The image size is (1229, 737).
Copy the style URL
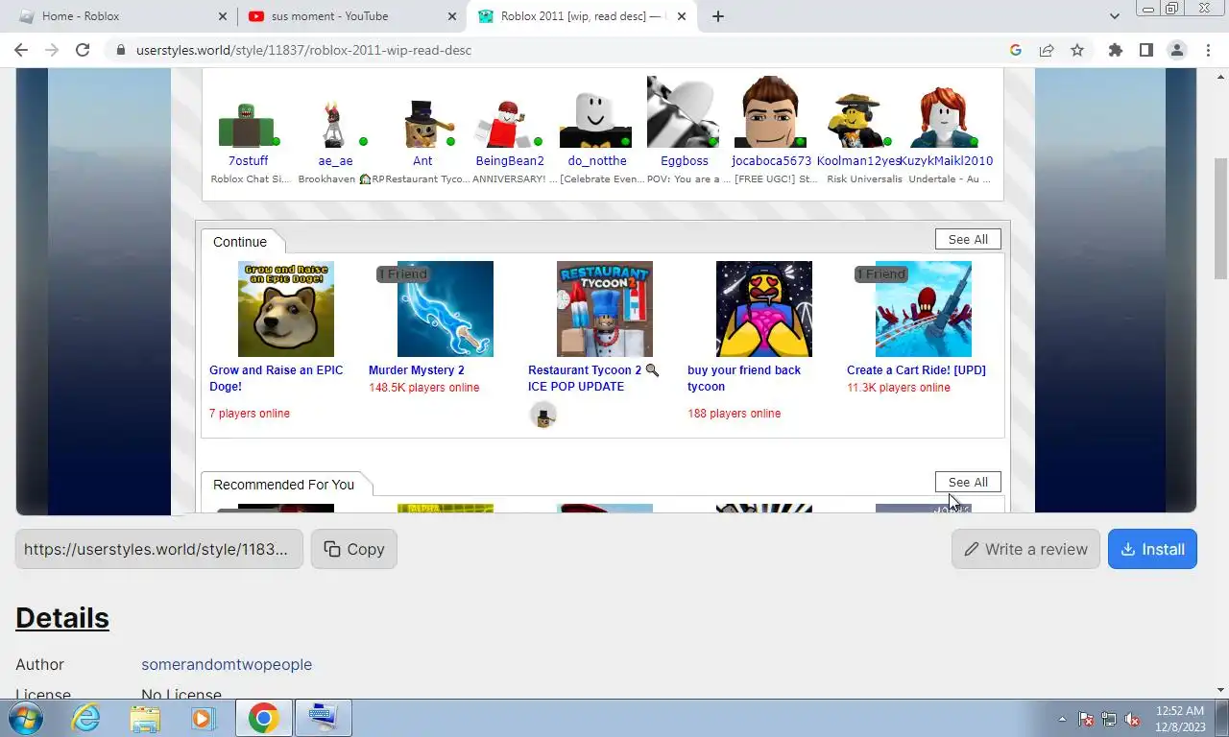tap(353, 549)
